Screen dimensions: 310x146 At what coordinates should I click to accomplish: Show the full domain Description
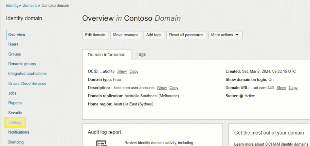point(162,88)
